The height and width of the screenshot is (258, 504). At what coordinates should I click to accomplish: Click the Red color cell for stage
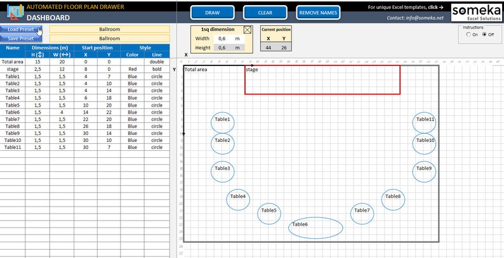coord(132,69)
